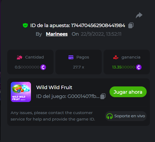Click the purple coin beside 13.35000000
The image size is (155, 142).
click(139, 67)
